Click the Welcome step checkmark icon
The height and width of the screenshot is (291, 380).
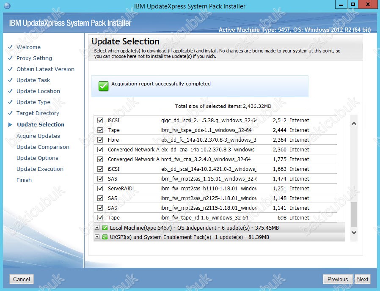(10, 47)
